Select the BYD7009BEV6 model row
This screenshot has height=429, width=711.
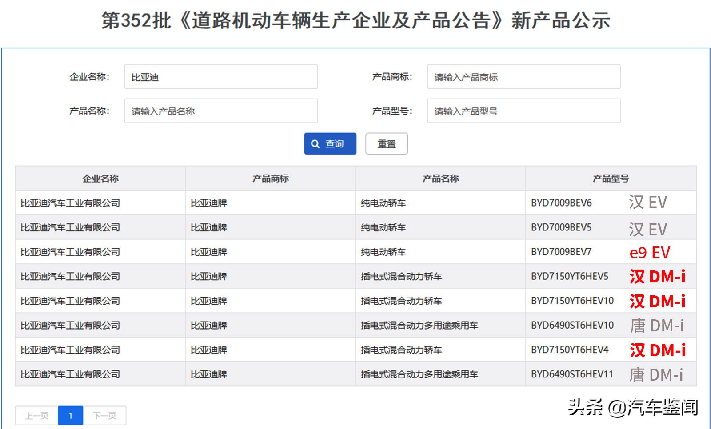tap(561, 203)
